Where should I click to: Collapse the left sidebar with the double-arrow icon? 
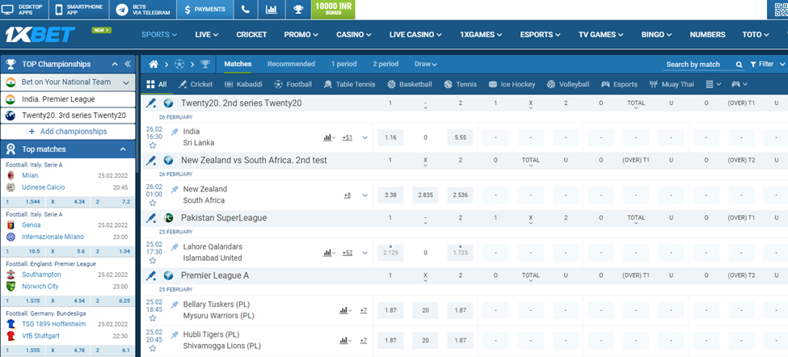127,64
